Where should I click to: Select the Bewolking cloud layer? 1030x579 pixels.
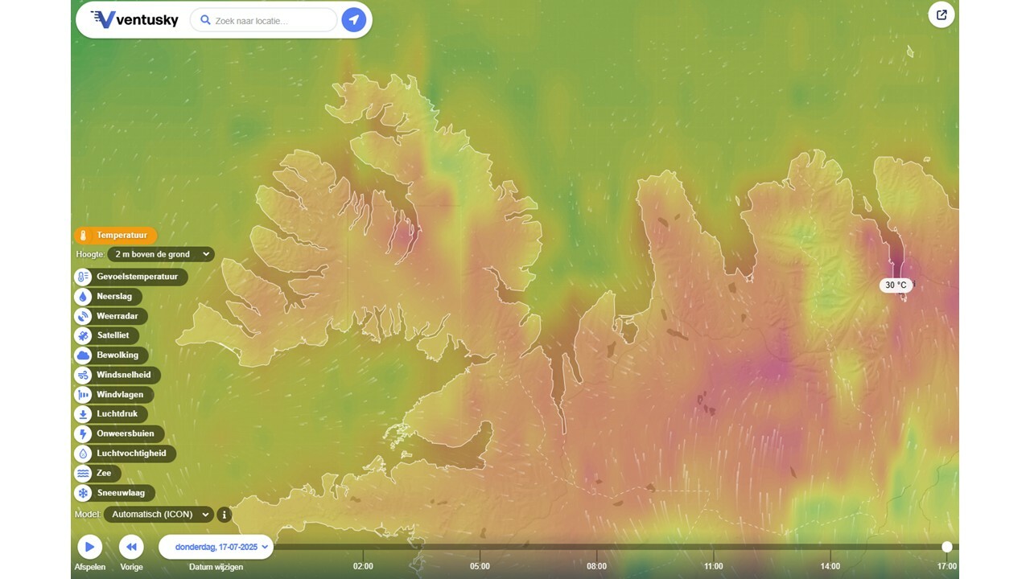111,355
